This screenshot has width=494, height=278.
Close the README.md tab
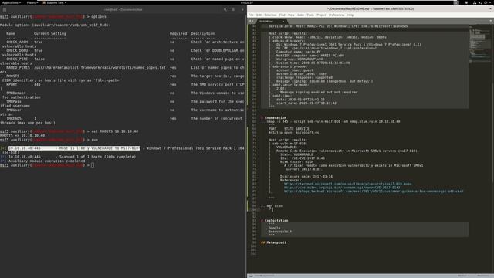point(283,21)
